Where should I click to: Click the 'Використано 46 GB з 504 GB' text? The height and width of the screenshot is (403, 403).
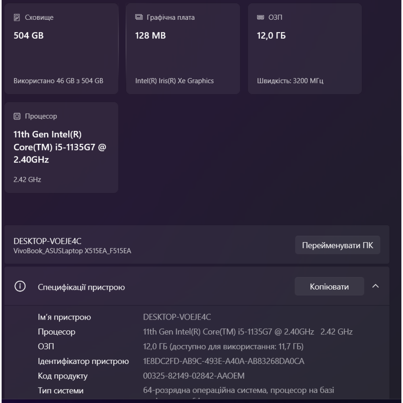(59, 81)
